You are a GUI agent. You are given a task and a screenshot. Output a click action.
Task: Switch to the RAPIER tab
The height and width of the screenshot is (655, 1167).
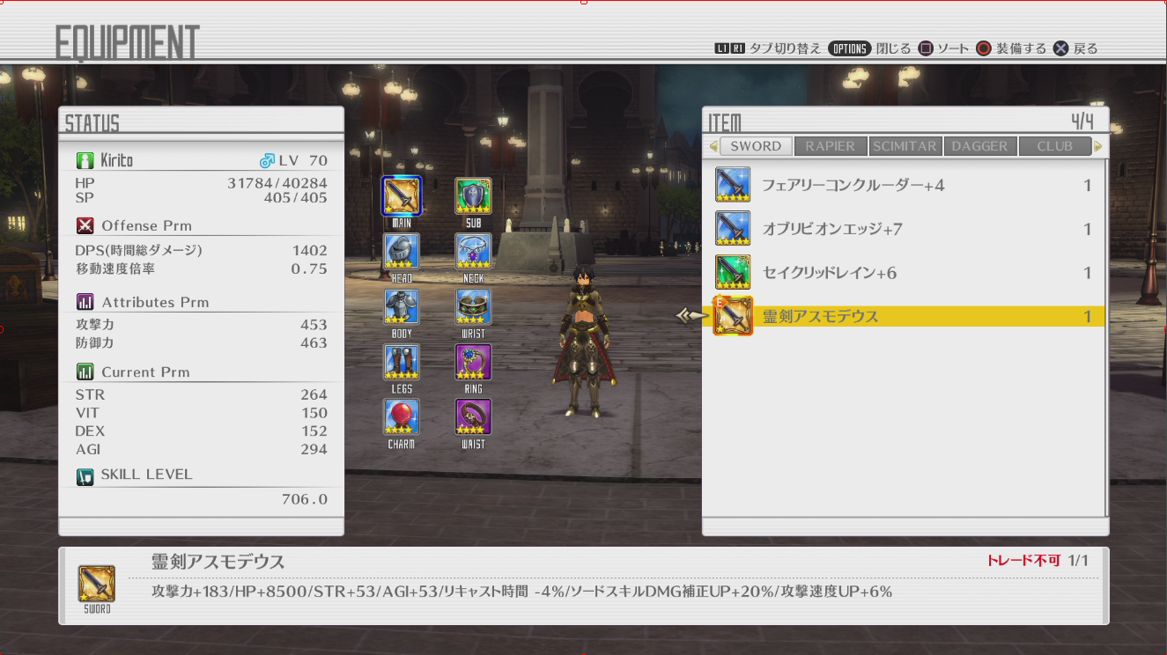pos(830,146)
